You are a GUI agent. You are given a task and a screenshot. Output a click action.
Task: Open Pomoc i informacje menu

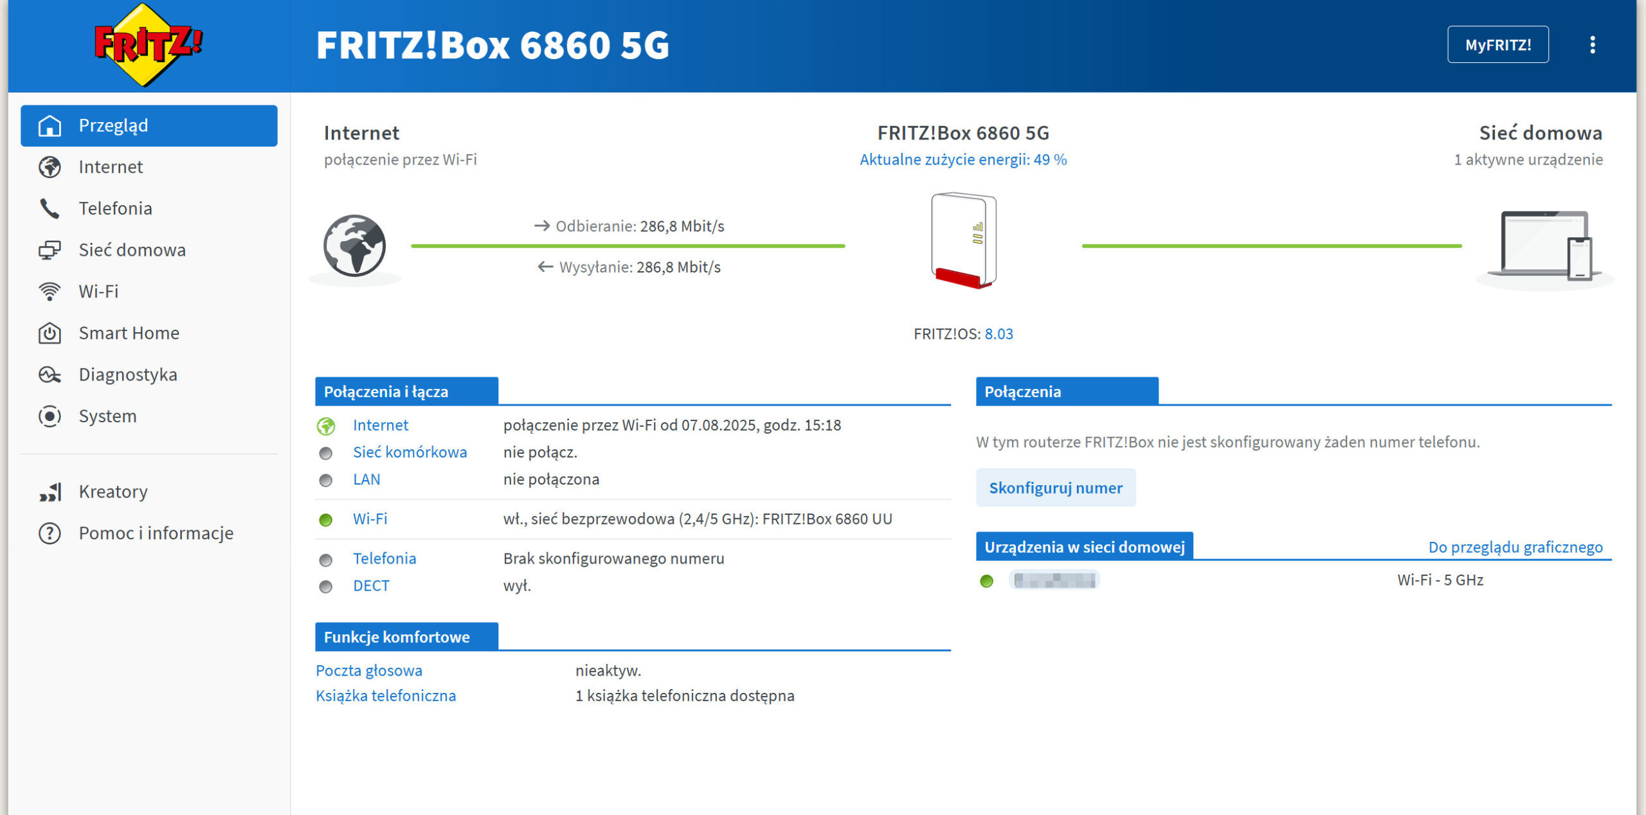(x=149, y=533)
